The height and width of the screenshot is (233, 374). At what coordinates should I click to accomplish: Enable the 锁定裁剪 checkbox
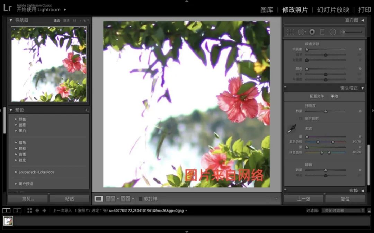[x=301, y=119]
